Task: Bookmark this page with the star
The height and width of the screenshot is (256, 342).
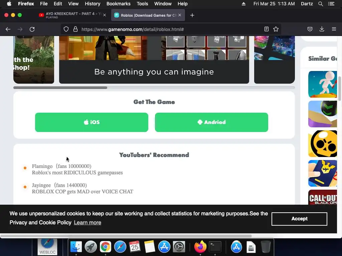Action: tap(276, 29)
